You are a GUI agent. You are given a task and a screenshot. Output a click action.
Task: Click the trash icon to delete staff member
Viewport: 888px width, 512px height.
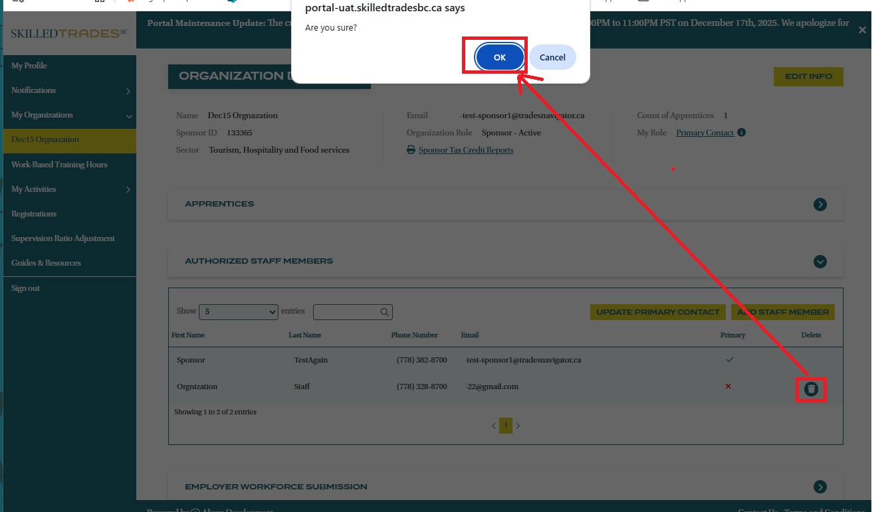coord(811,389)
